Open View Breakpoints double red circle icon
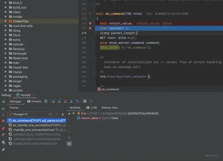The image size is (223, 161). [3, 129]
